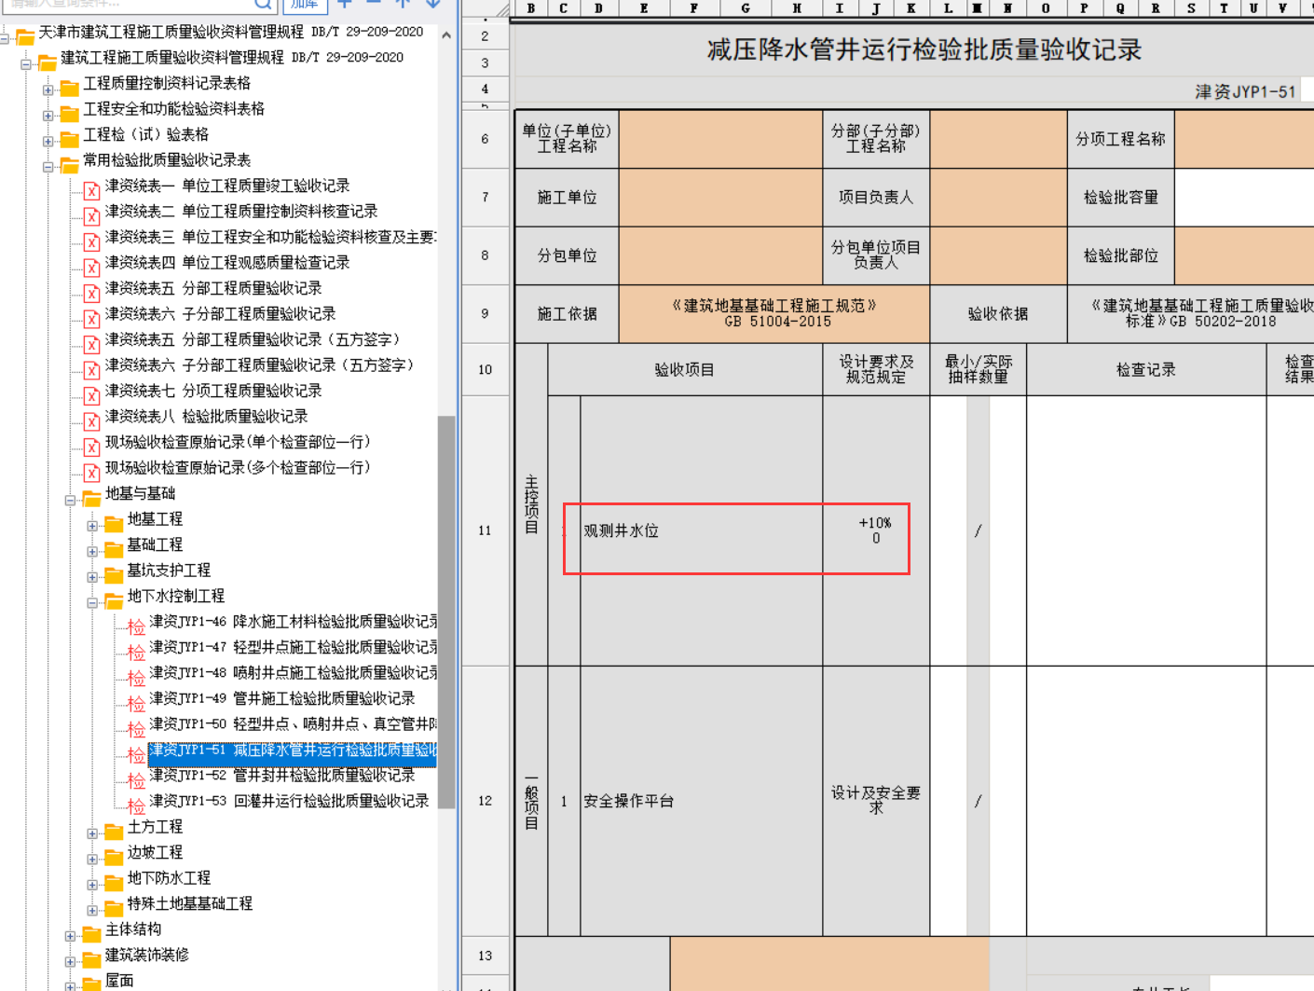Collapse the 常用检验批质量验收记录表 node
Viewport: 1314px width, 991px height.
tap(48, 168)
